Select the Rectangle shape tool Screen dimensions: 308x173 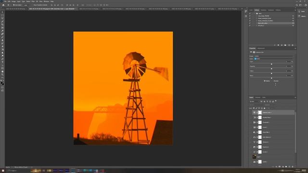[x=2, y=68]
